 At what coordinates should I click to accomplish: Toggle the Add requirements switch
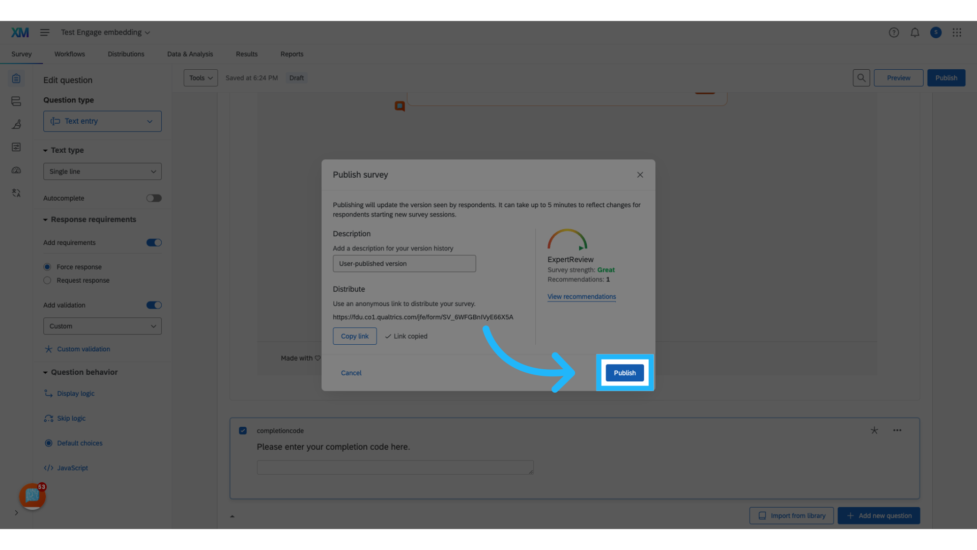[154, 243]
